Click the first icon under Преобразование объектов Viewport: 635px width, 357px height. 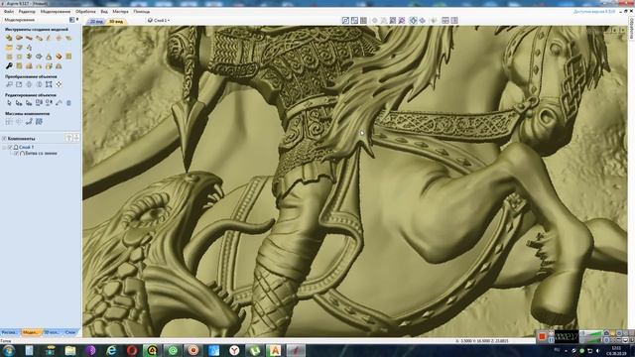tap(9, 84)
